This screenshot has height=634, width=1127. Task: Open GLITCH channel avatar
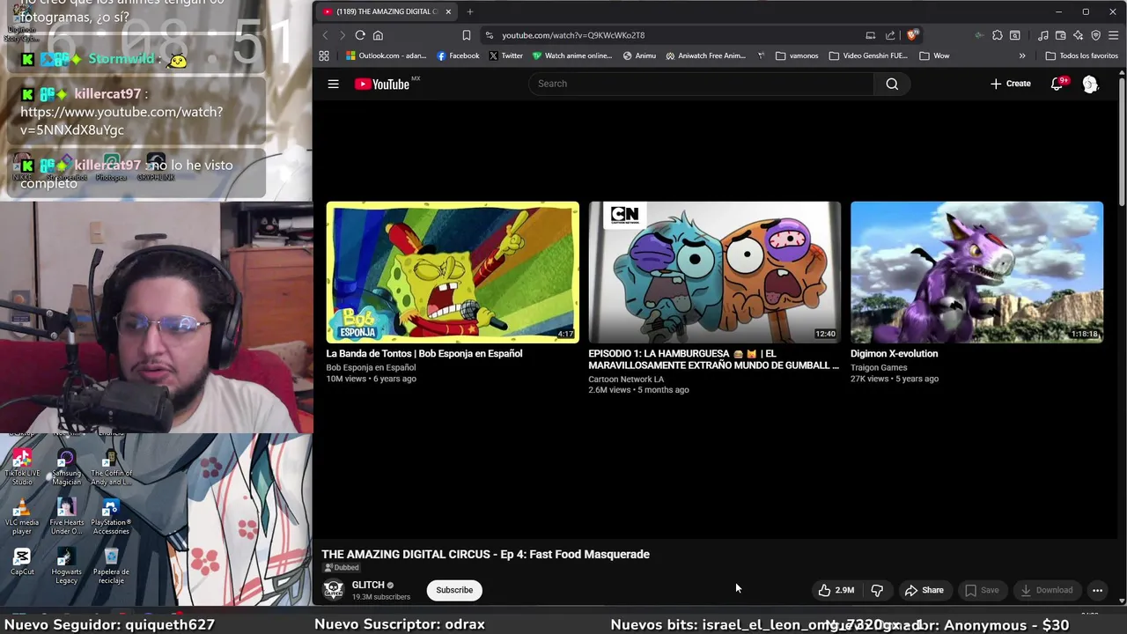click(x=334, y=590)
